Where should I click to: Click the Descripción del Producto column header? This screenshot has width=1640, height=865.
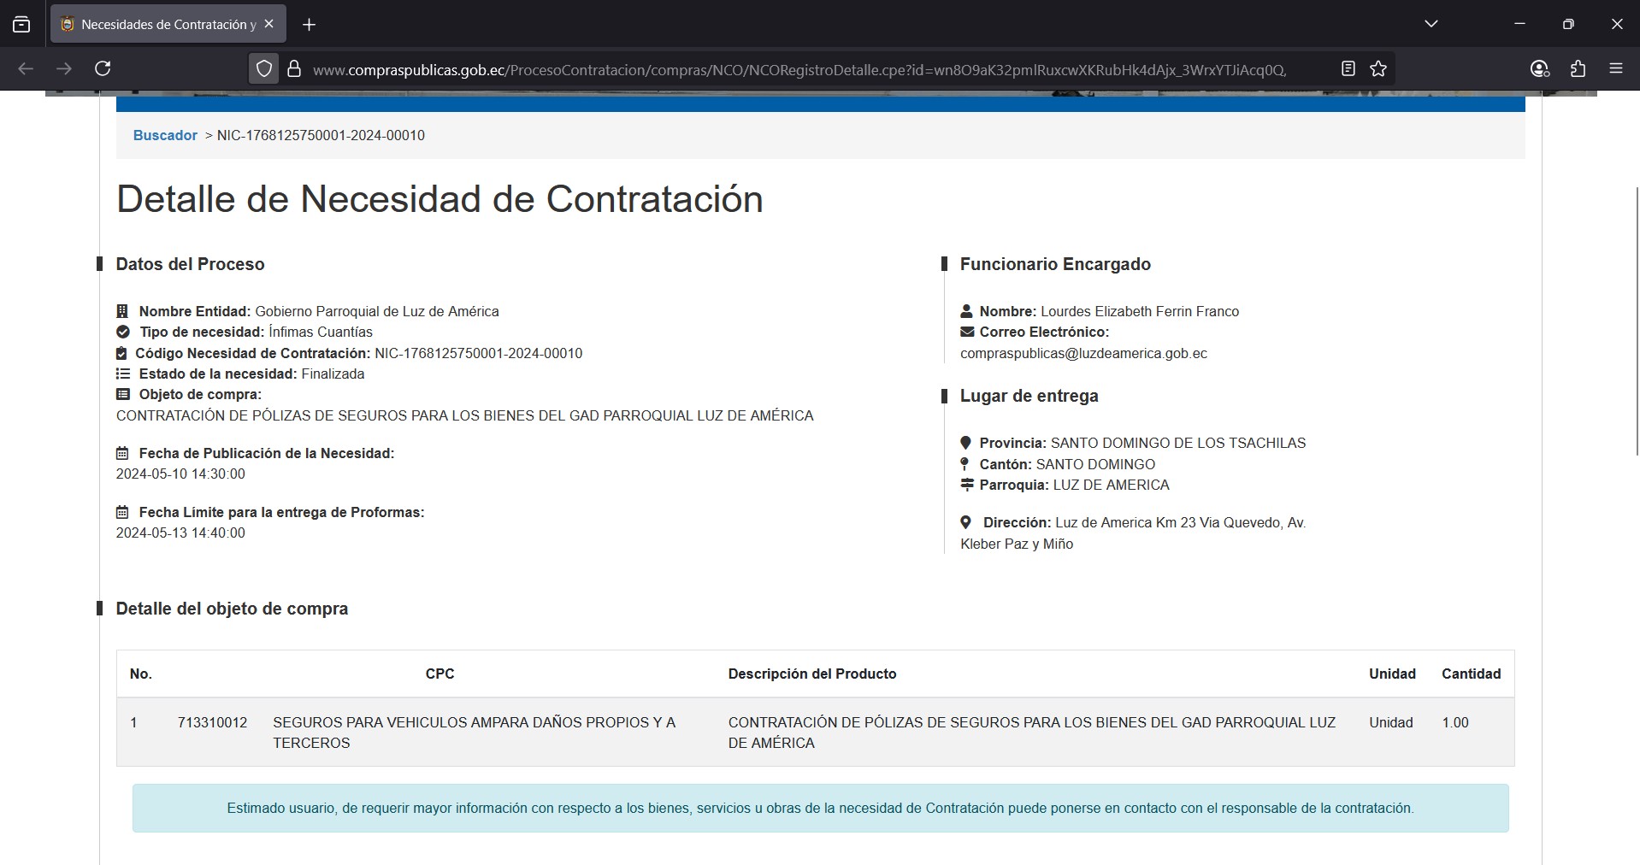coord(812,674)
